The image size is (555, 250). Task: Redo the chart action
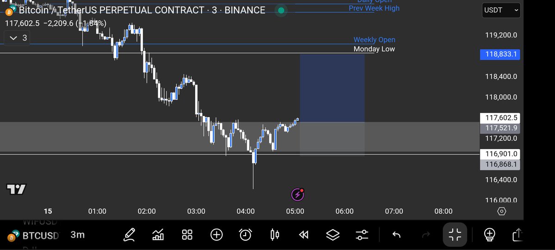coord(425,235)
